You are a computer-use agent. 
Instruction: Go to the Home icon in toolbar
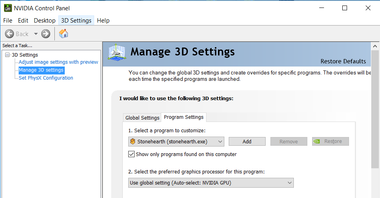(64, 34)
